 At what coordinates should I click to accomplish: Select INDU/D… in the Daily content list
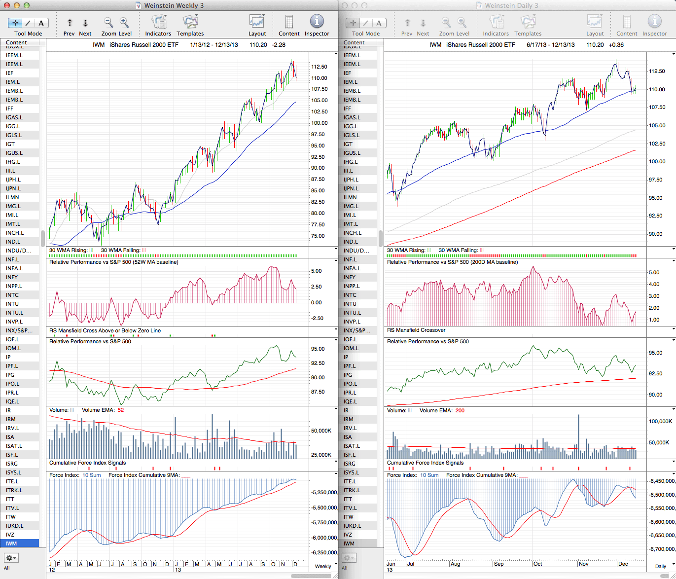pos(357,250)
